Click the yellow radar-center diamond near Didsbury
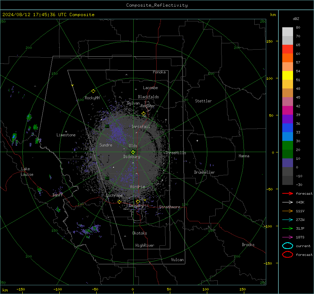The height and width of the screenshot is (294, 314). (x=133, y=152)
